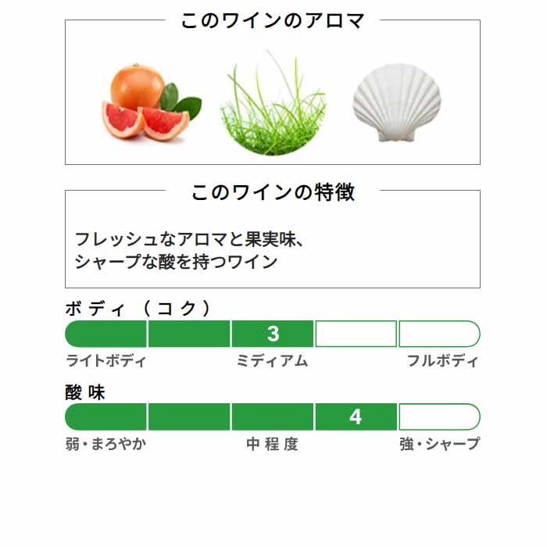Select the second body bar segment
547x547 pixels.
pyautogui.click(x=189, y=334)
